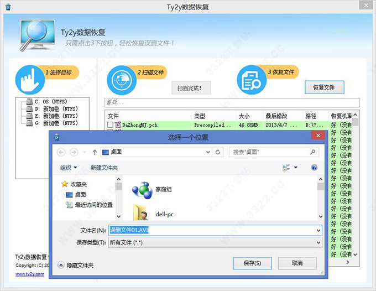Click the dialog Back navigation arrow
The image size is (376, 291).
(61, 152)
